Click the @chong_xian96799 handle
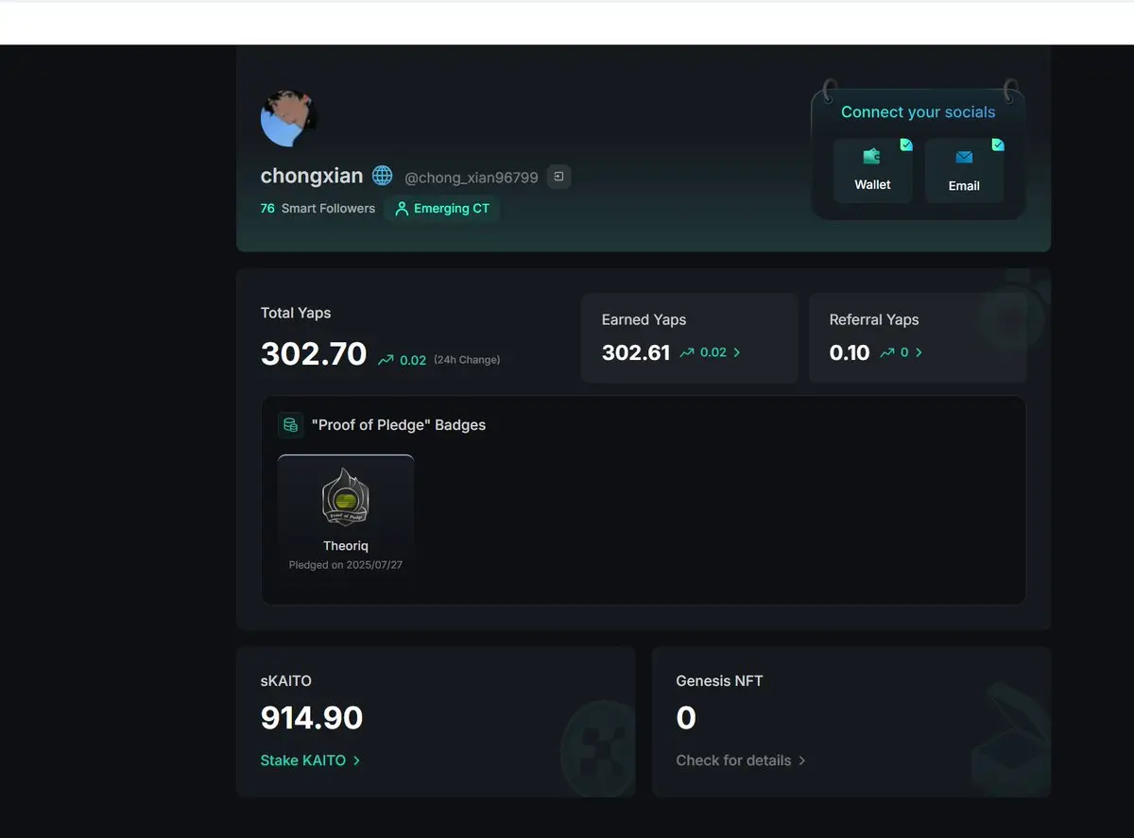 pos(472,178)
